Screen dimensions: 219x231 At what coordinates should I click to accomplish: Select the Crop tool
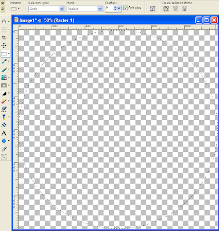tap(3, 38)
